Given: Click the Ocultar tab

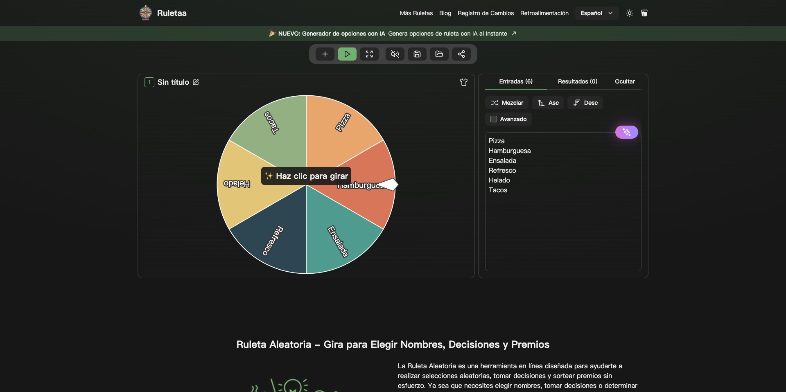Looking at the screenshot, I should 625,81.
